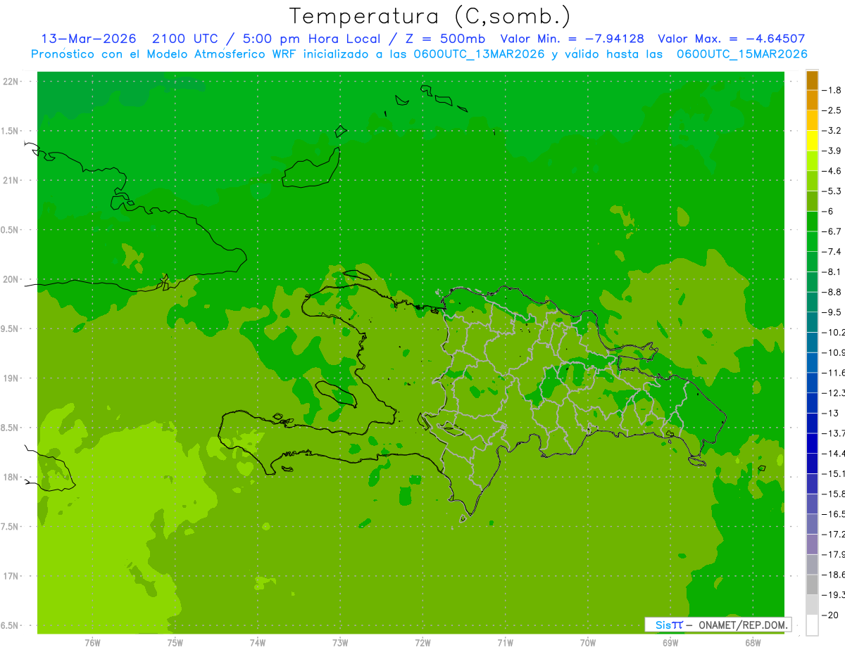
Task: Click the 'ONAMET/REP.DOM.' credit label
Action: tap(743, 625)
